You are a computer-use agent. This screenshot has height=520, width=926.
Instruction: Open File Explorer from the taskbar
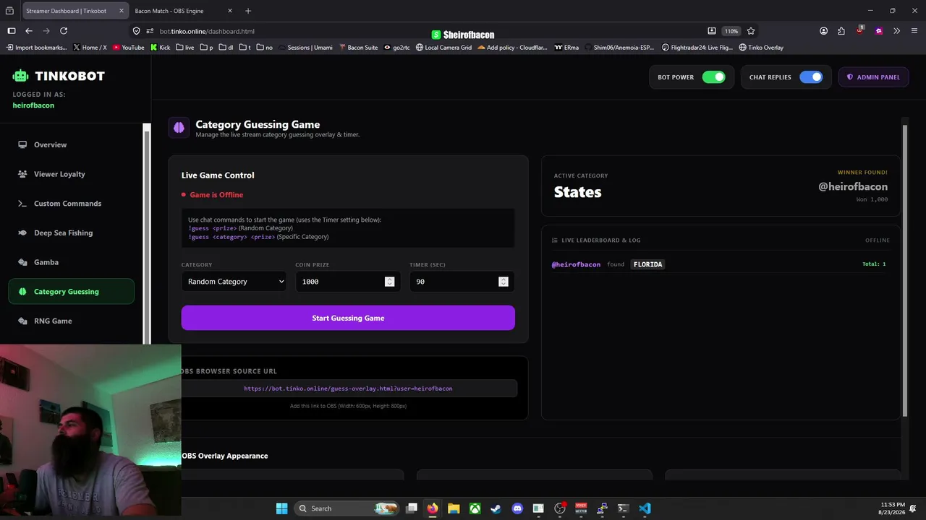454,508
